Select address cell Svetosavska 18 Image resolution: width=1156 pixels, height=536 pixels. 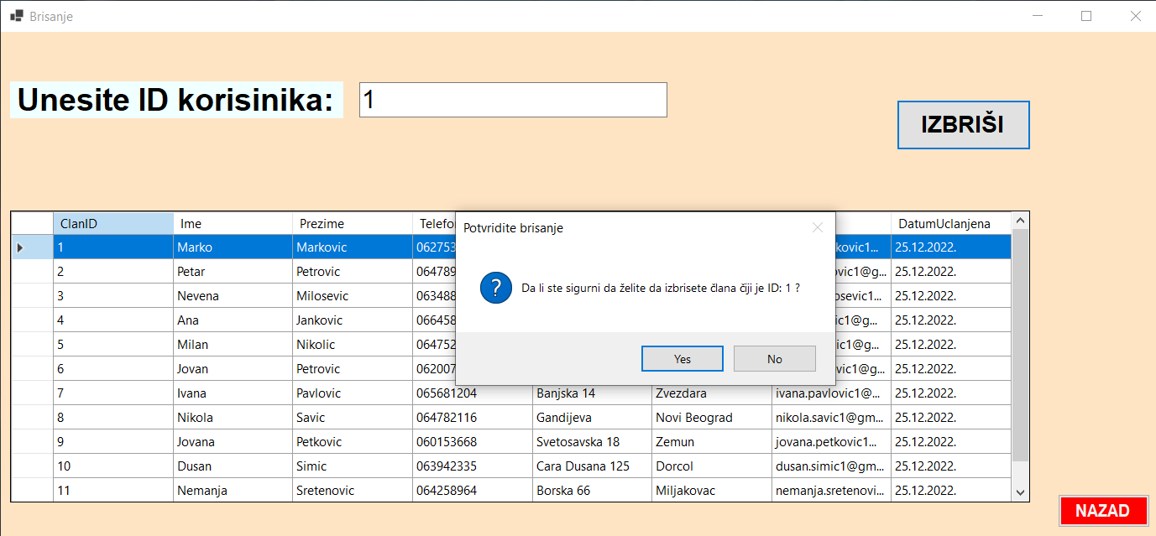point(592,442)
